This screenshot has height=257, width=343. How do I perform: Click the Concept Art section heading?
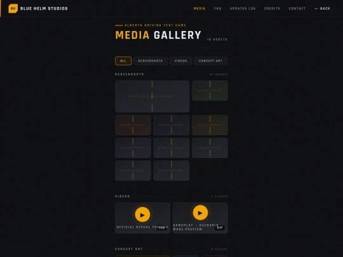128,249
